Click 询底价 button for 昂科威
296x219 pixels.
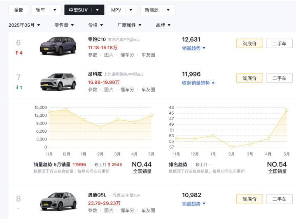249,78
